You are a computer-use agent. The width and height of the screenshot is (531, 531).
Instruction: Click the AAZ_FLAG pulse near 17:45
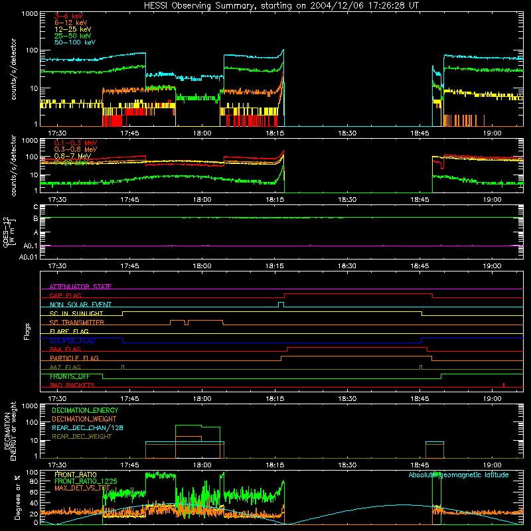[123, 367]
